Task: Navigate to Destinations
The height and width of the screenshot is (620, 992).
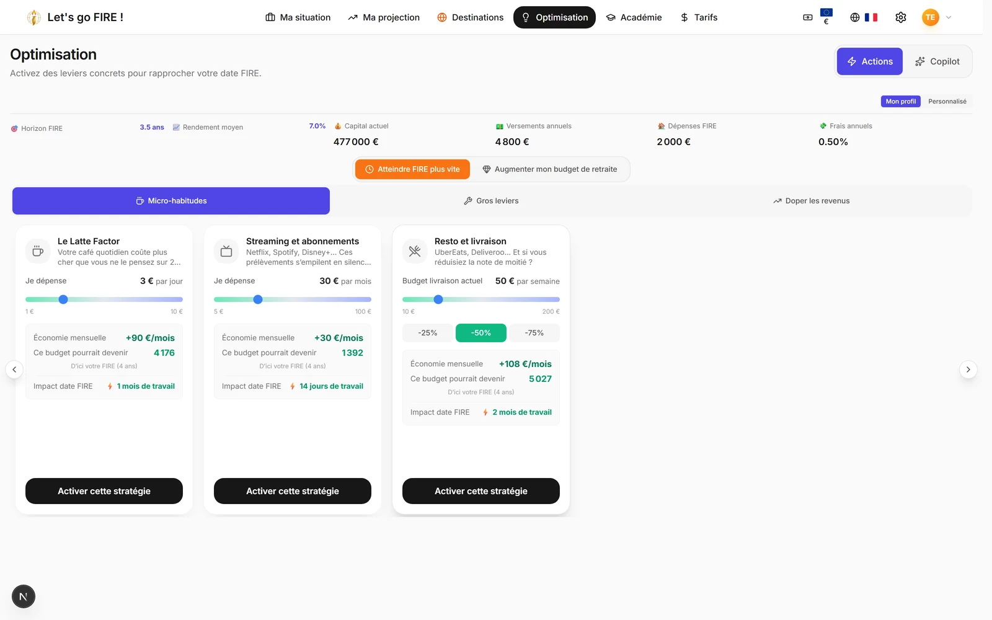Action: click(471, 17)
